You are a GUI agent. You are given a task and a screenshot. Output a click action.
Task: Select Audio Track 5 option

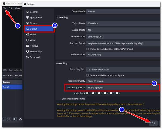pyautogui.click(x=111, y=93)
